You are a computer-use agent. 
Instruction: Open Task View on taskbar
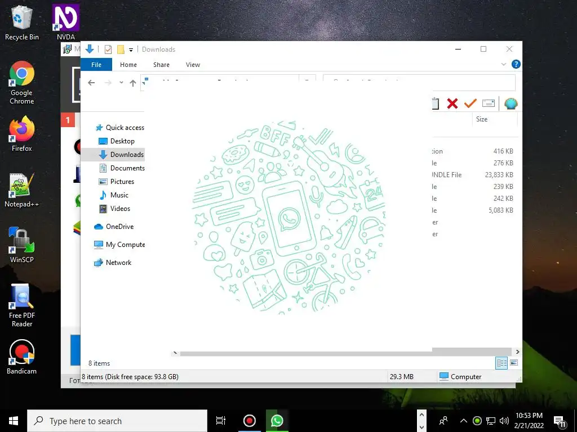click(x=221, y=421)
